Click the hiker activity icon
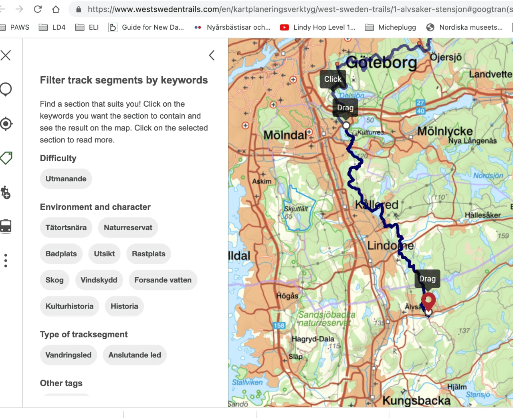The height and width of the screenshot is (418, 513). (x=6, y=193)
